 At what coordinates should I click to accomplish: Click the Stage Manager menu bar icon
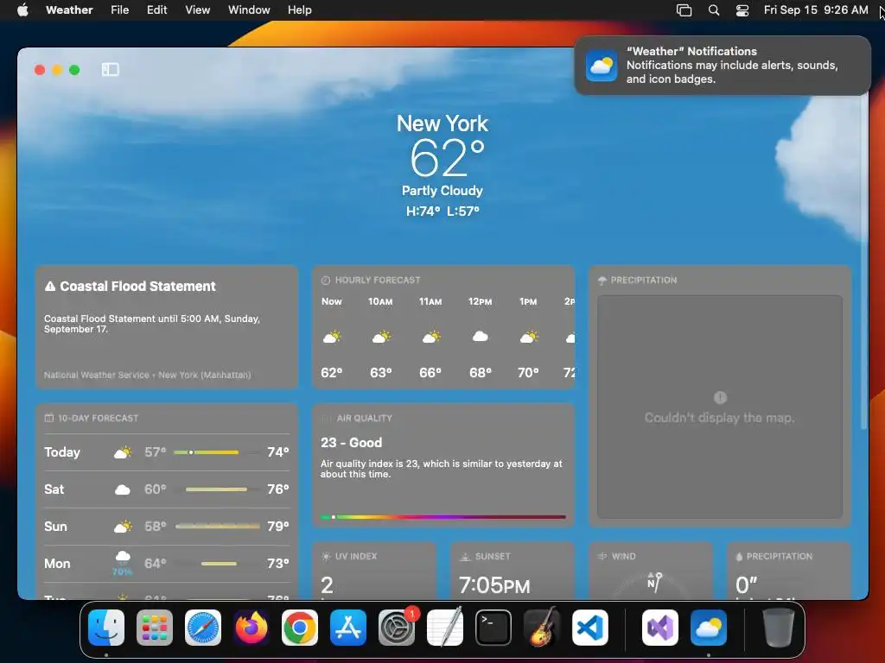point(684,10)
